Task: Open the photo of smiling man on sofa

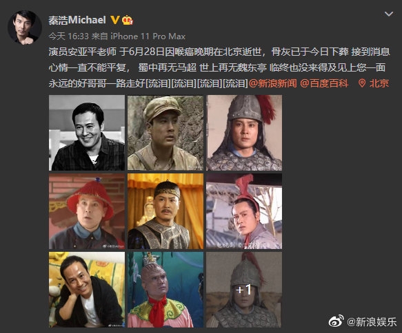Action: 87,290
